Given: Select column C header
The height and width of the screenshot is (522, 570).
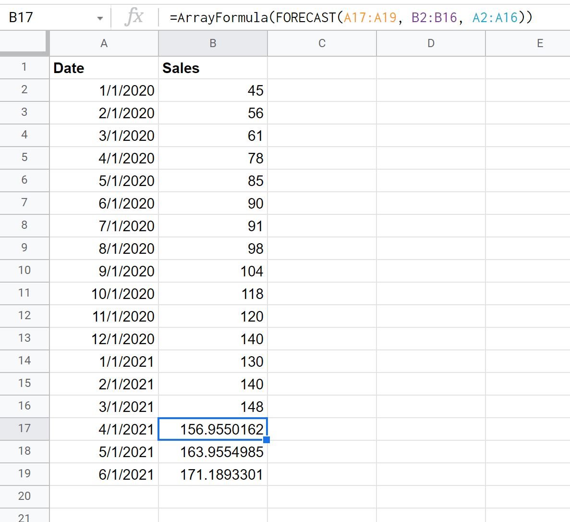Looking at the screenshot, I should pyautogui.click(x=322, y=43).
